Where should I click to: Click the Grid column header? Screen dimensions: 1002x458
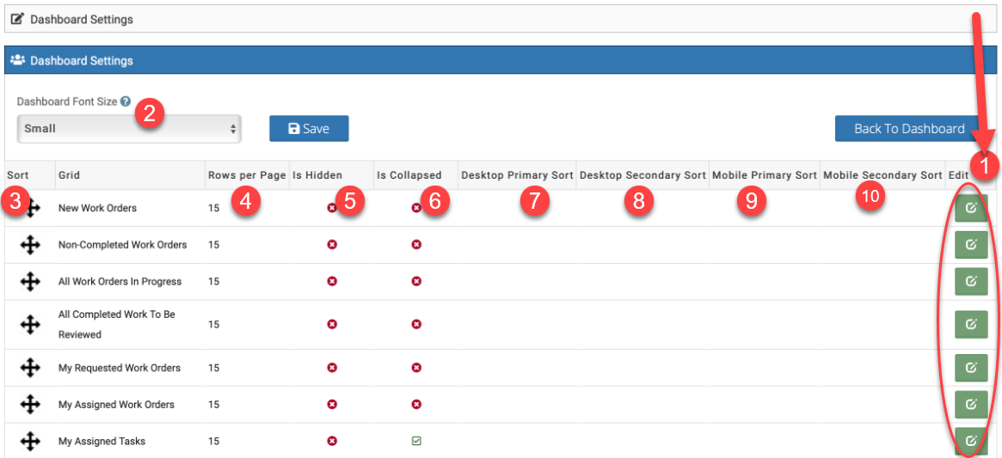tap(69, 175)
